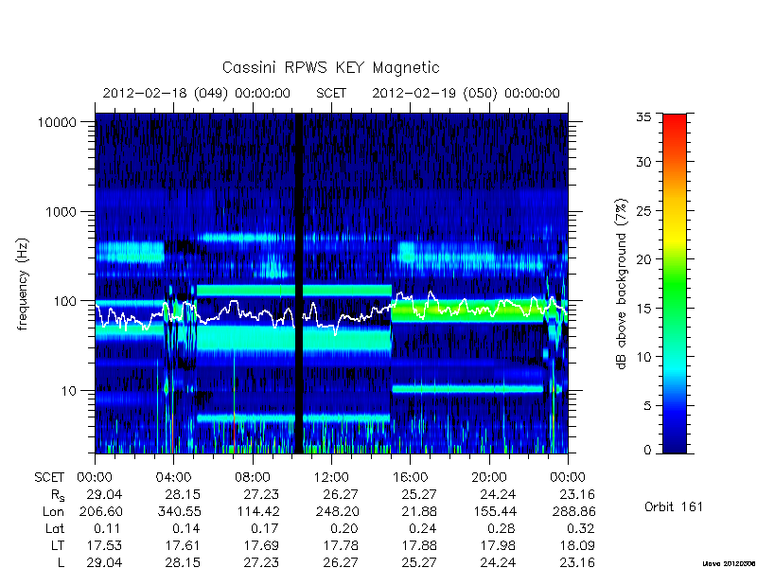Click the 25 value on the color scale
757x568 pixels.
[643, 211]
